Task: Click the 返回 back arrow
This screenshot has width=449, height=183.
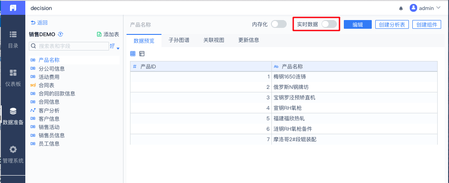Action: coord(39,23)
